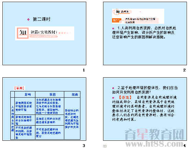
Task: Select slide 1 thumbnail titled 第二课时
Action: coord(44,33)
